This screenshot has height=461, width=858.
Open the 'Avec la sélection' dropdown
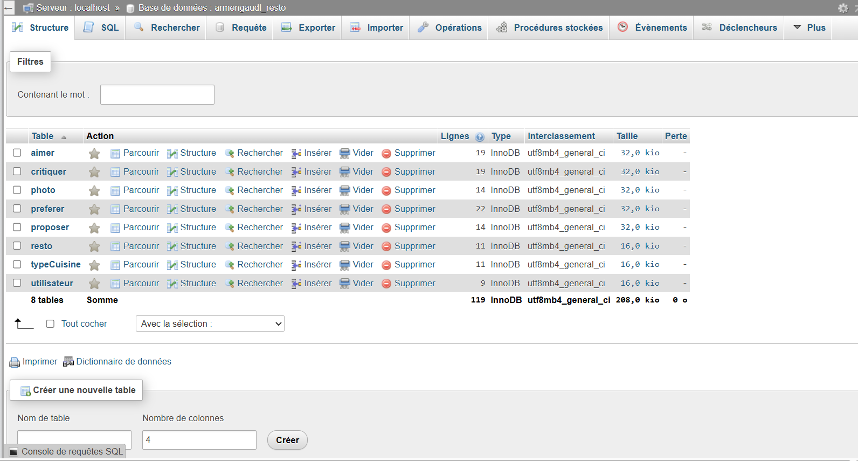[x=210, y=324]
